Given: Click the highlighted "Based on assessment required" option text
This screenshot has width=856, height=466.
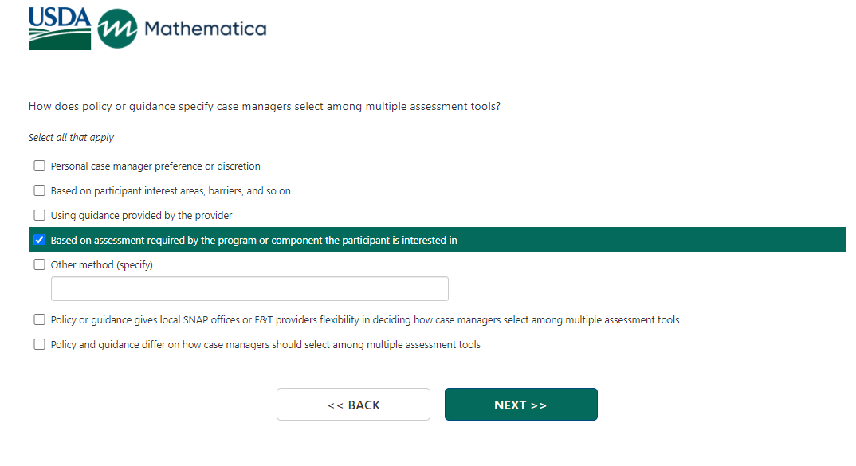Looking at the screenshot, I should point(253,240).
